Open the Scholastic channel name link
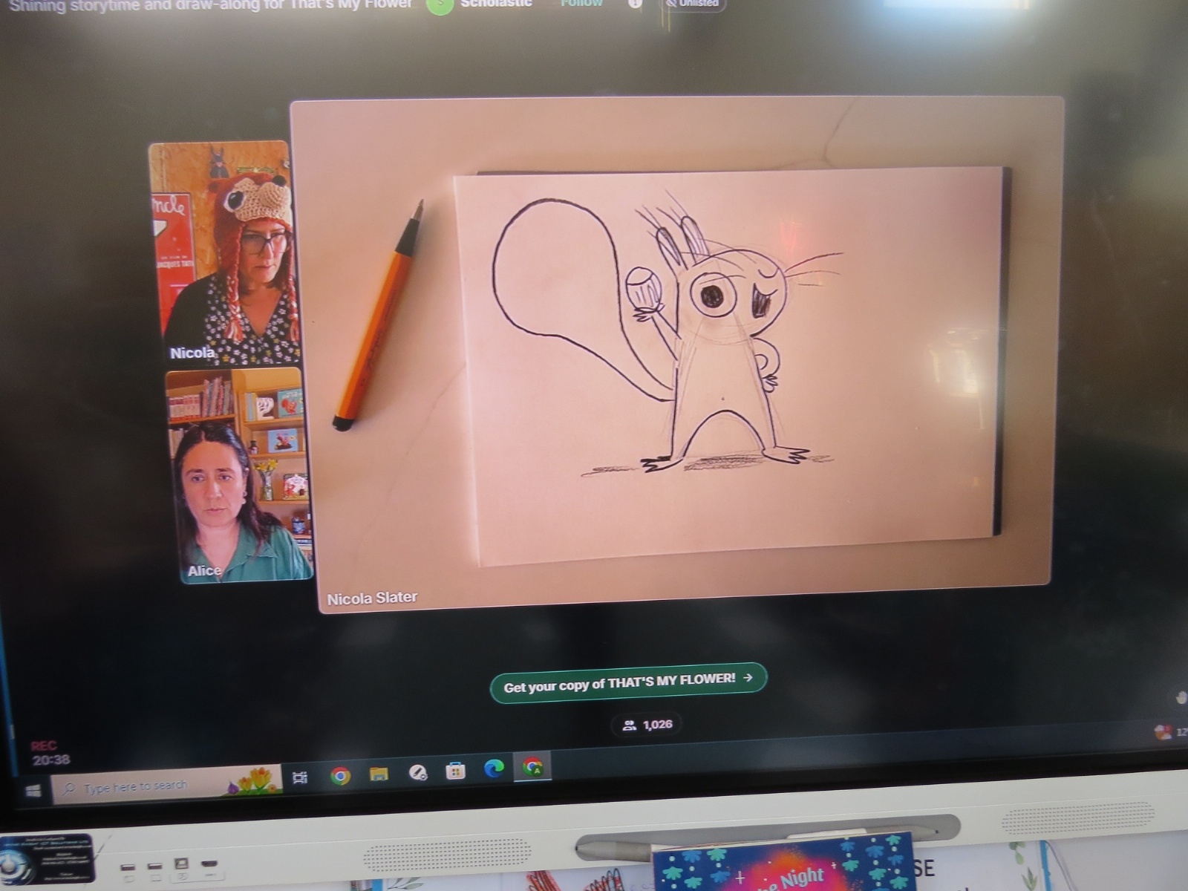 tap(496, 4)
